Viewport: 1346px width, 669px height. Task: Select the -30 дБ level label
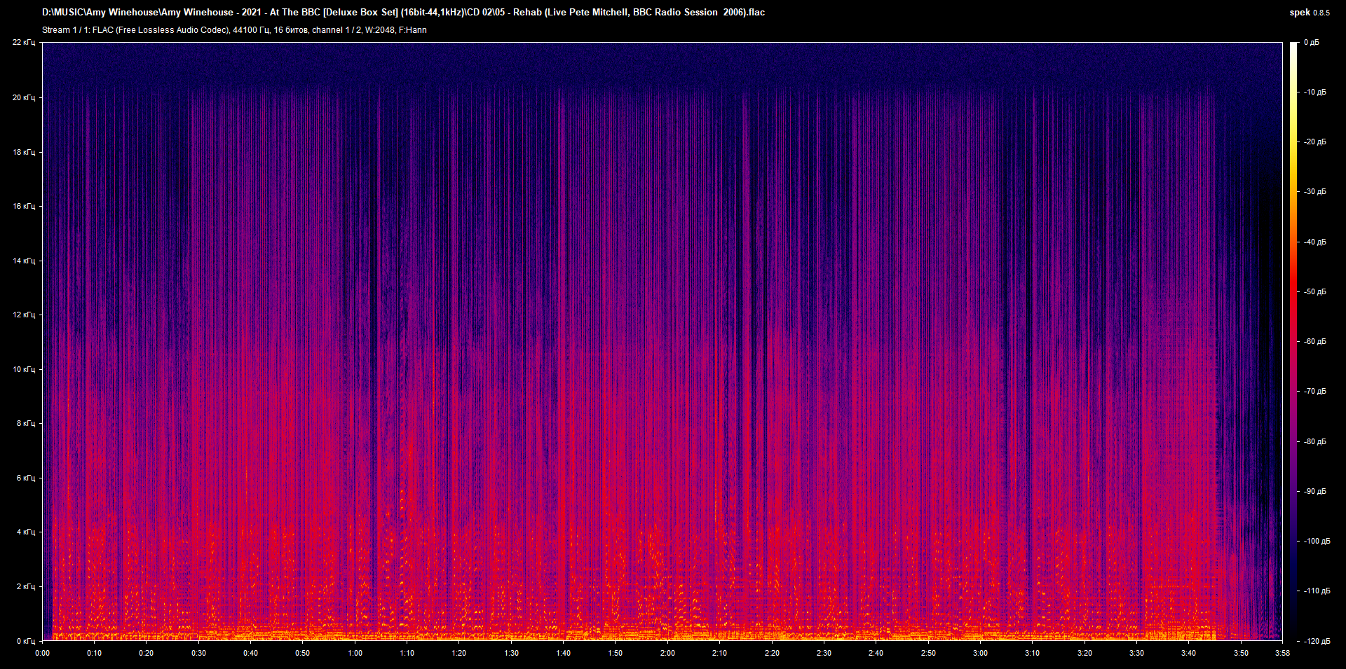pos(1315,191)
